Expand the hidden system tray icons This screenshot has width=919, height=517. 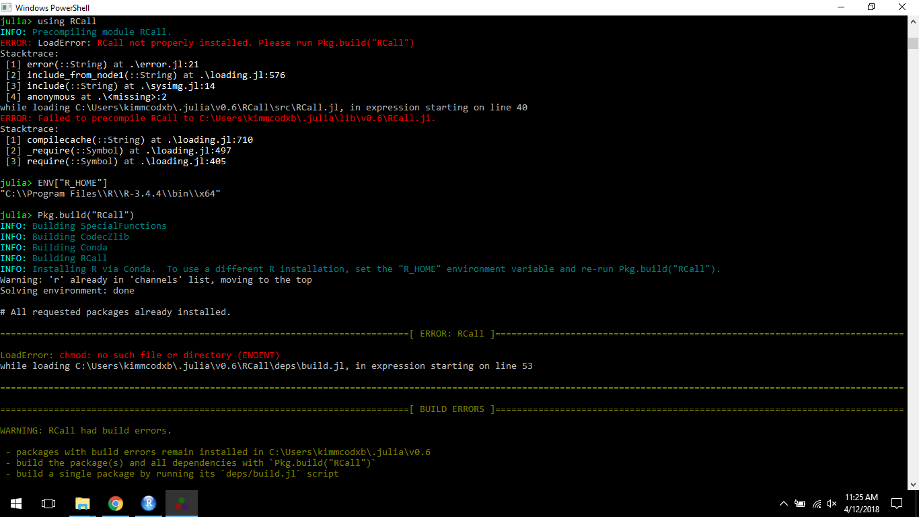tap(782, 503)
